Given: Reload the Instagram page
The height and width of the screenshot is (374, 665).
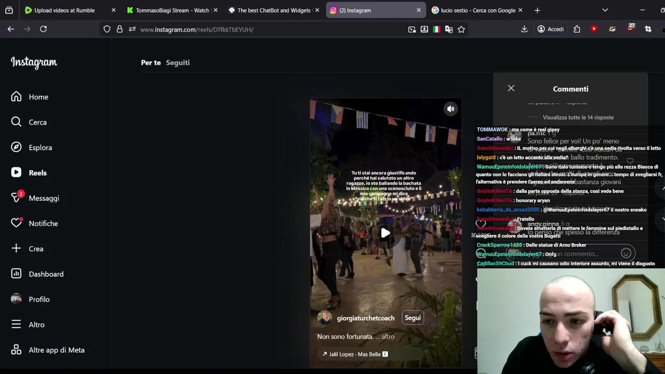Looking at the screenshot, I should point(44,29).
